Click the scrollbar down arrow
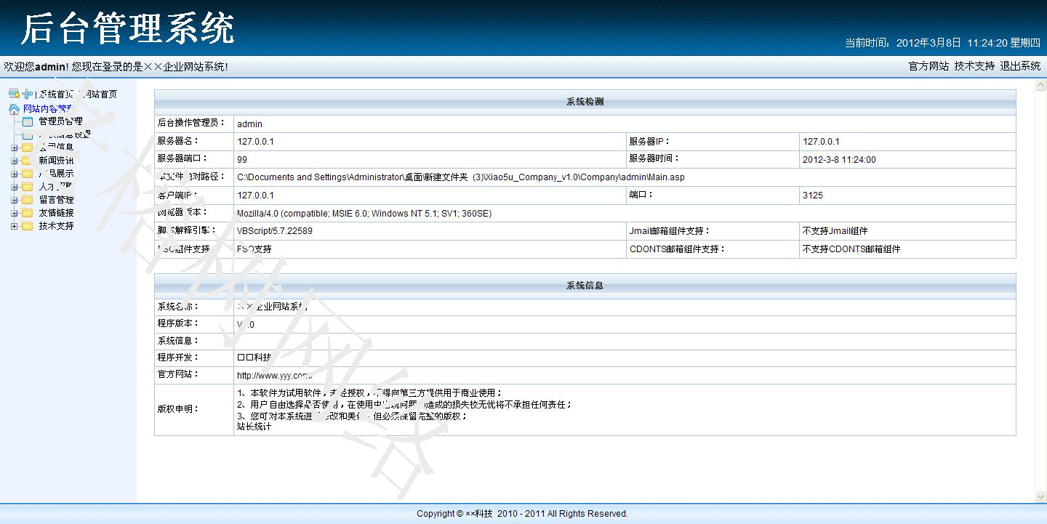The height and width of the screenshot is (524, 1047). (1040, 496)
